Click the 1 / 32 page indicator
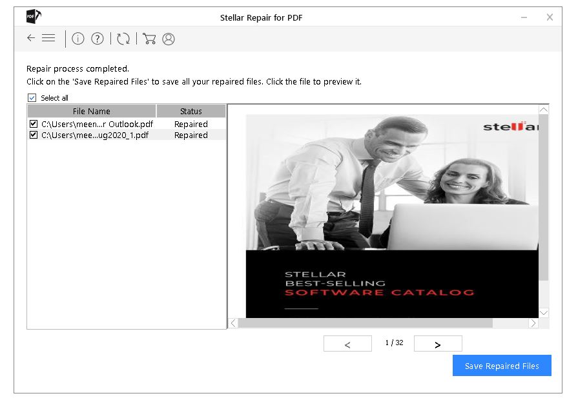 [394, 343]
